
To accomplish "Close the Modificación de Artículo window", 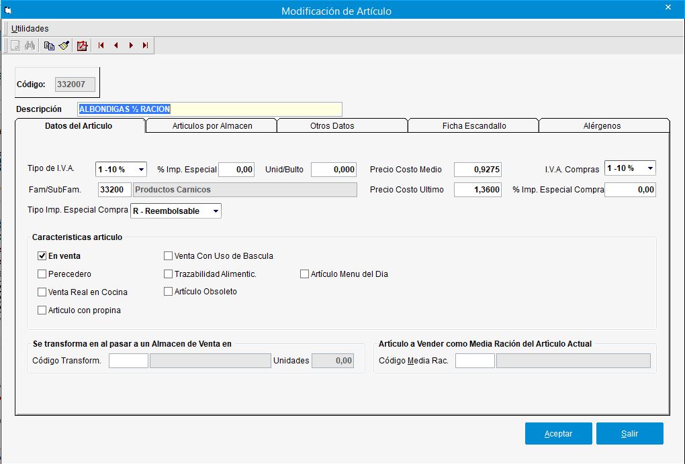I will click(668, 7).
